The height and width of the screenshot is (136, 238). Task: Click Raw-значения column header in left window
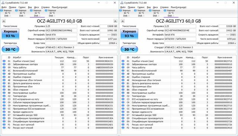(x=103, y=58)
